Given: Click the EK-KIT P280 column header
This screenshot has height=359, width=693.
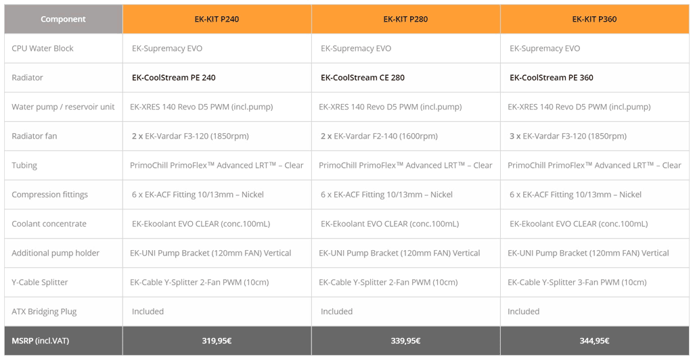Looking at the screenshot, I should pyautogui.click(x=405, y=19).
